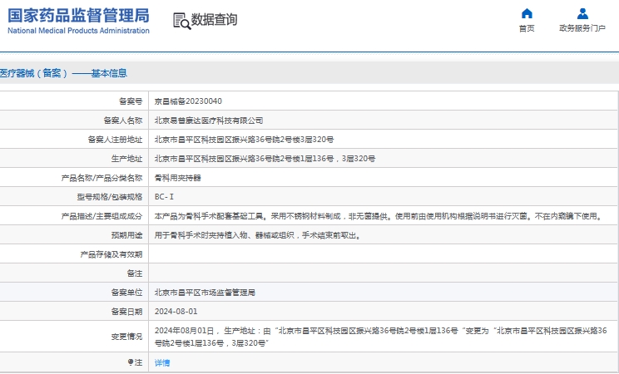Select model value BC-I
The height and width of the screenshot is (374, 619).
click(x=164, y=197)
